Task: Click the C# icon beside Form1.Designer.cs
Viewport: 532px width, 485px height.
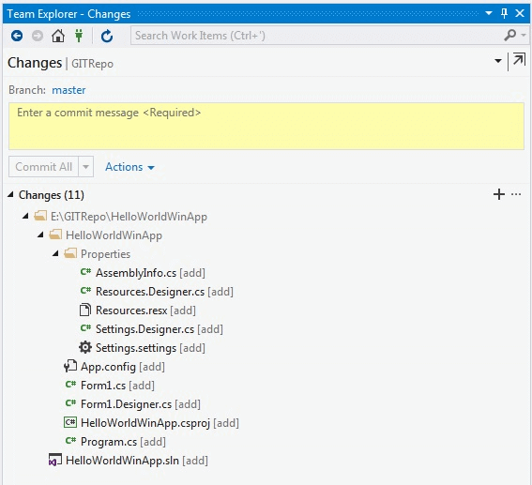Action: coord(71,403)
